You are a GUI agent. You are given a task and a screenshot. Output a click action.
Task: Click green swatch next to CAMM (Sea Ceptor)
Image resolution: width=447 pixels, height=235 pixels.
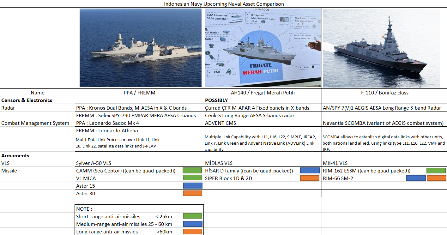pyautogui.click(x=192, y=171)
